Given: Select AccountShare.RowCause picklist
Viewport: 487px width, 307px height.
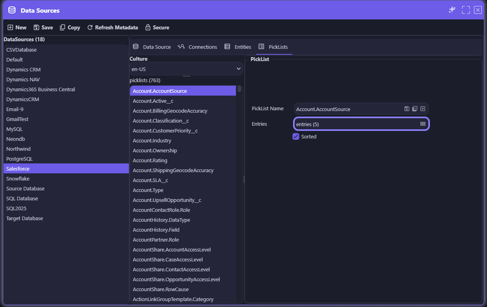Looking at the screenshot, I should click(x=183, y=289).
